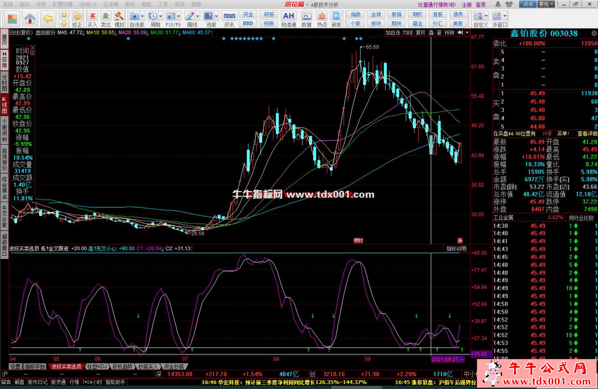Click the yellow down arrow toolbar icon
The image size is (598, 389).
64,23
